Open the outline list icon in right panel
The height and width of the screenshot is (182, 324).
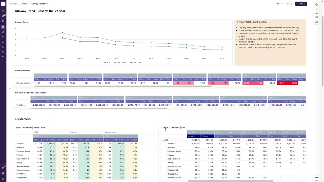coord(316,9)
